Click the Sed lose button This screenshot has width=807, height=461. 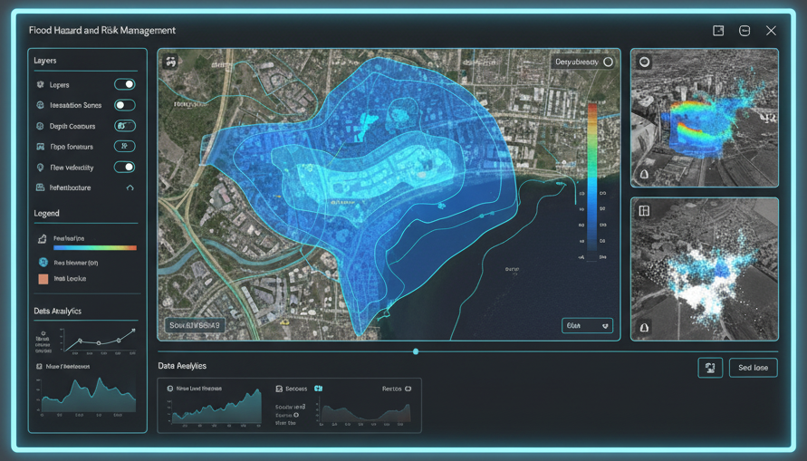point(753,367)
